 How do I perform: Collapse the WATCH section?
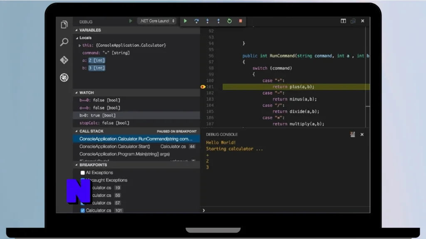pyautogui.click(x=77, y=93)
